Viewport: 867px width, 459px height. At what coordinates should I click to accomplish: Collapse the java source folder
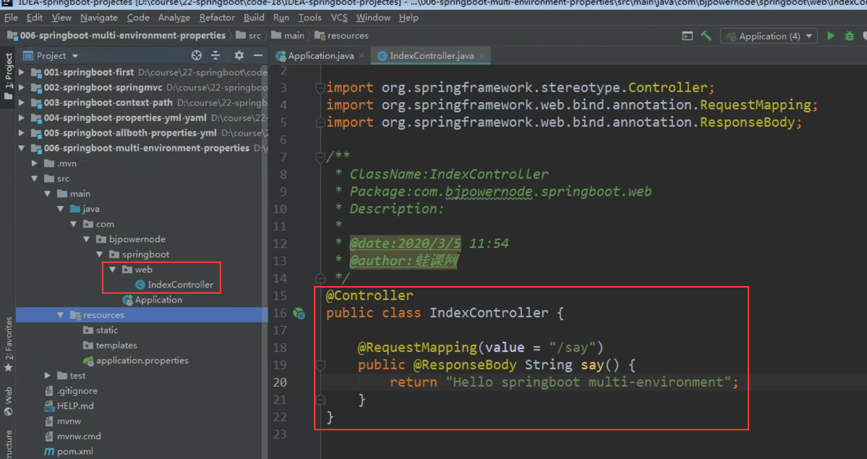point(60,209)
